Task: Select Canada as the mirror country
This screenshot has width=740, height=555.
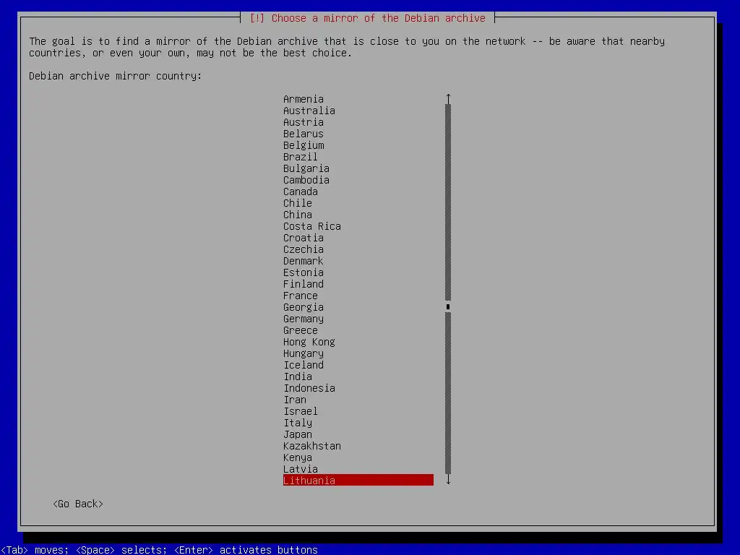Action: click(301, 192)
